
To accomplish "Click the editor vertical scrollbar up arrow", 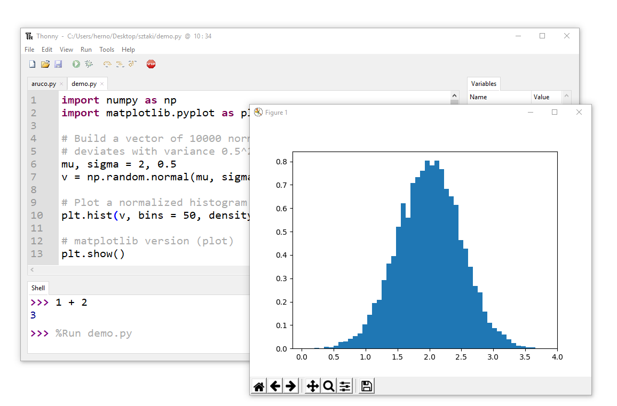I will tap(455, 95).
